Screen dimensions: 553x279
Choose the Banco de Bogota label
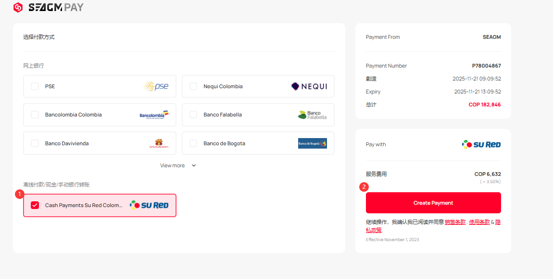pyautogui.click(x=224, y=143)
